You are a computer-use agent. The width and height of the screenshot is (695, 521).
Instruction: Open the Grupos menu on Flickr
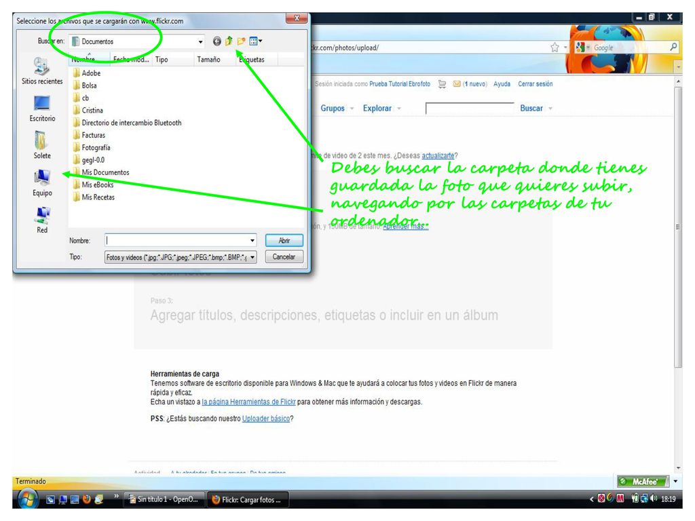[x=333, y=108]
